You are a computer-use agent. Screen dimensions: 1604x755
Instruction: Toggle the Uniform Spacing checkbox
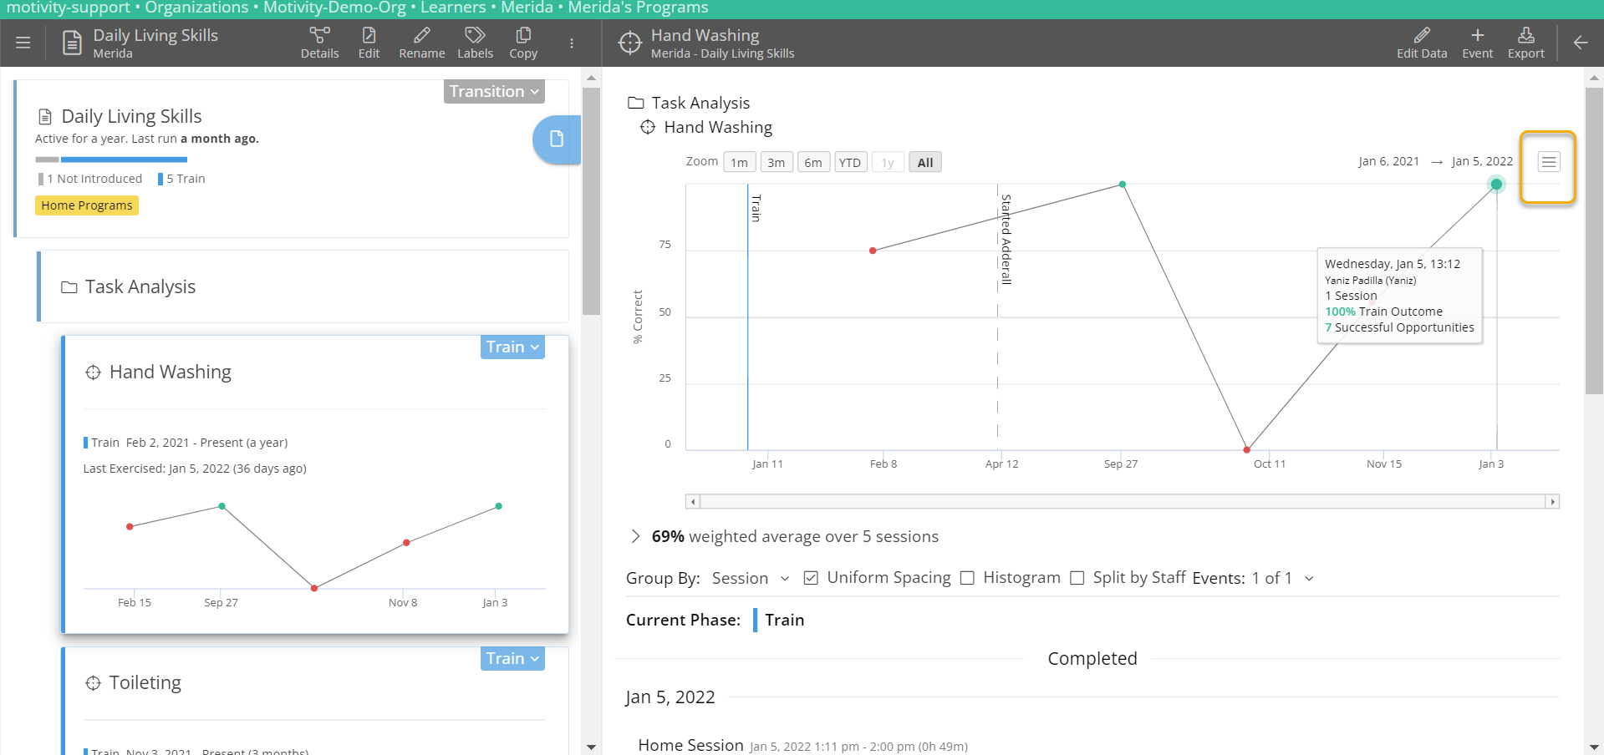click(811, 578)
